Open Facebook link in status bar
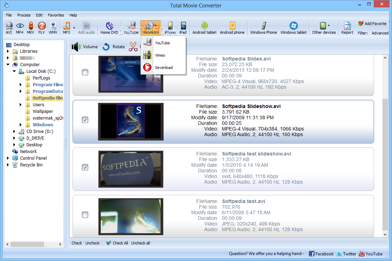Image resolution: width=392 pixels, height=261 pixels. 321,254
